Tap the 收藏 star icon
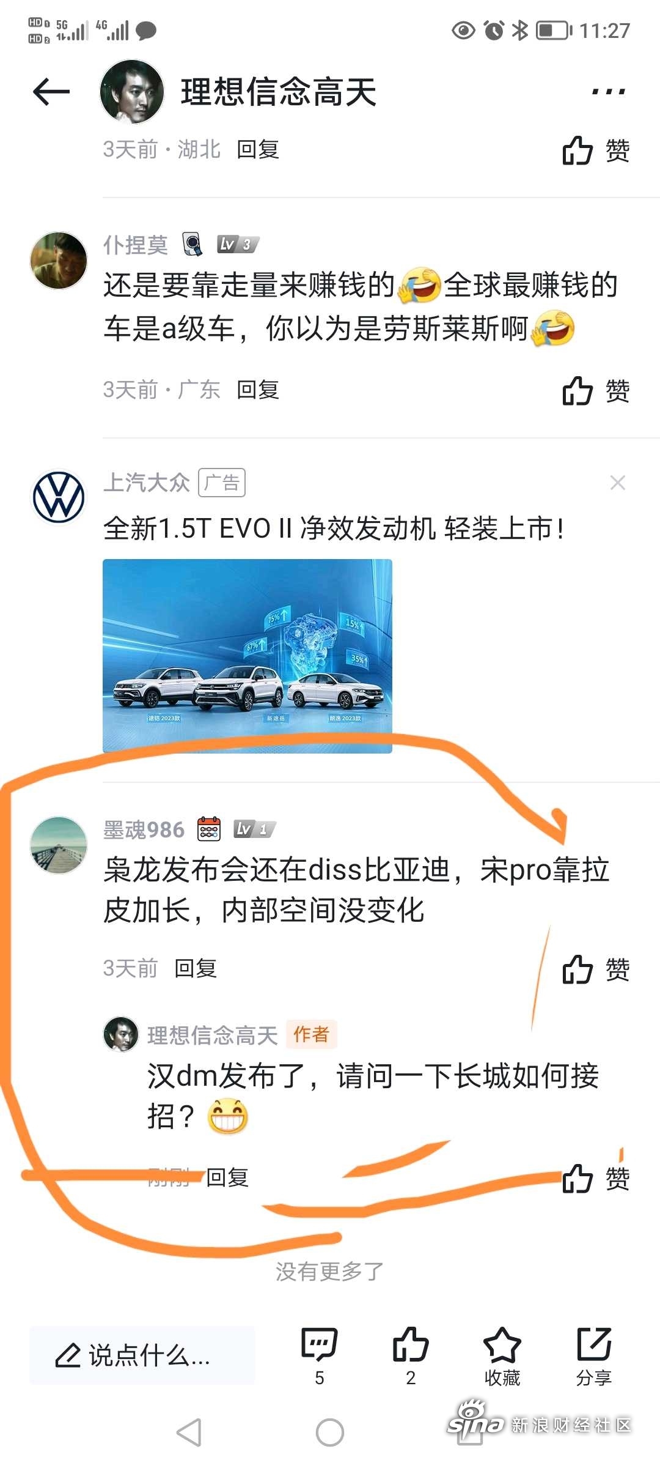This screenshot has width=660, height=1468. pyautogui.click(x=502, y=1355)
